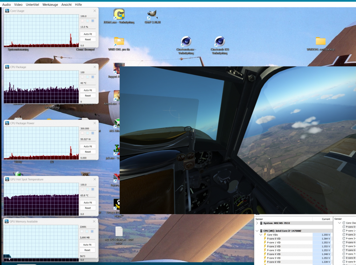Screen dimensions: 356x265
Task: Click the dark blue color swatch in Core Usage
Action: (93, 21)
